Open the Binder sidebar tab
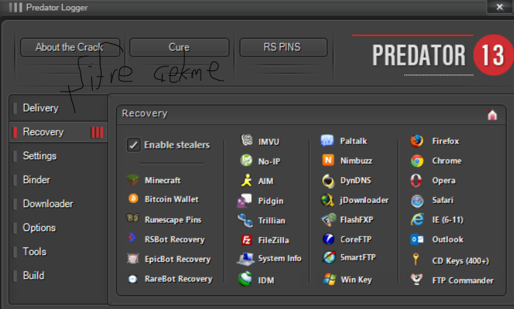Image resolution: width=514 pixels, height=309 pixels. (x=58, y=180)
